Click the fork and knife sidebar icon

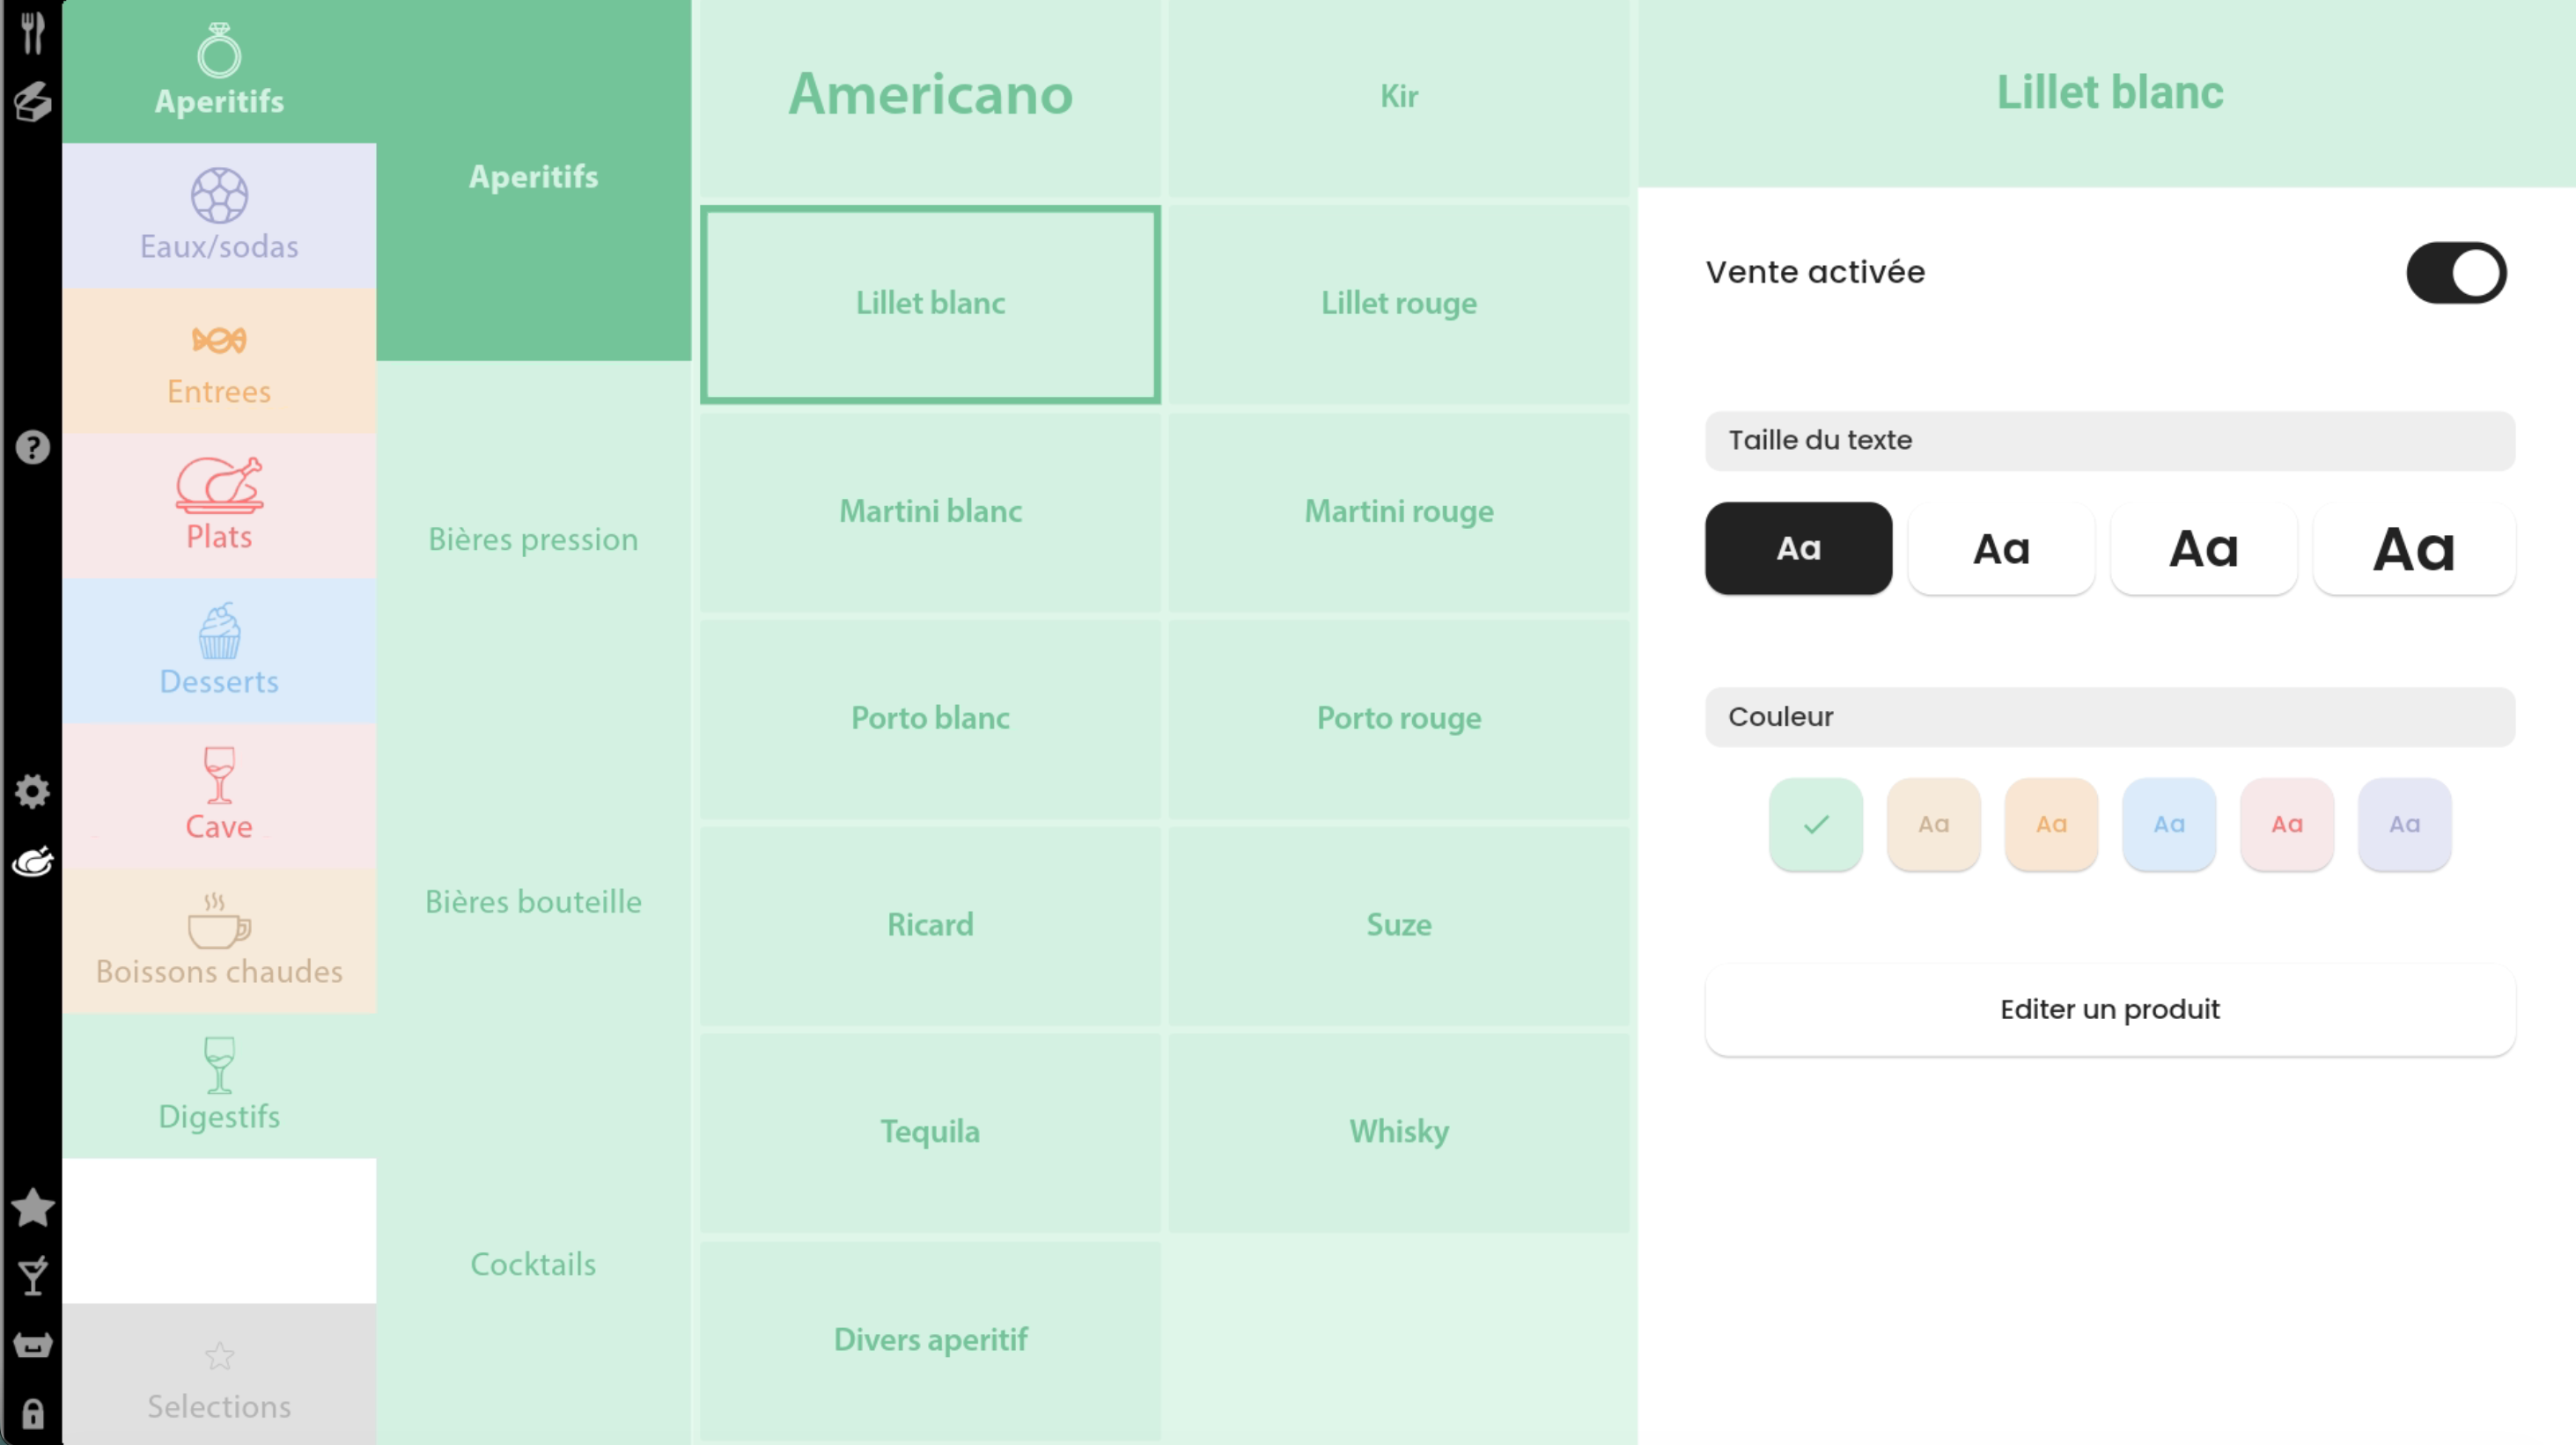point(32,33)
